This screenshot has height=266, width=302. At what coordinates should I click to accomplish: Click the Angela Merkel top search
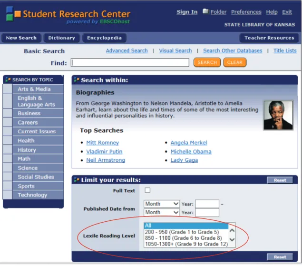click(189, 143)
